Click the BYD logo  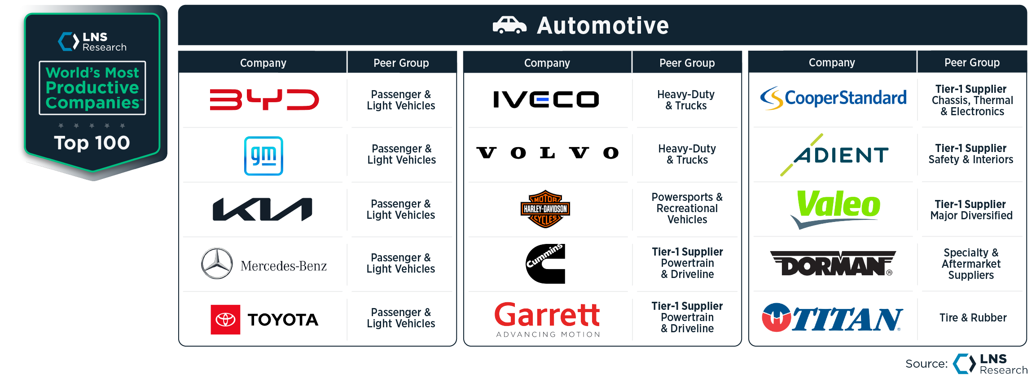(264, 100)
